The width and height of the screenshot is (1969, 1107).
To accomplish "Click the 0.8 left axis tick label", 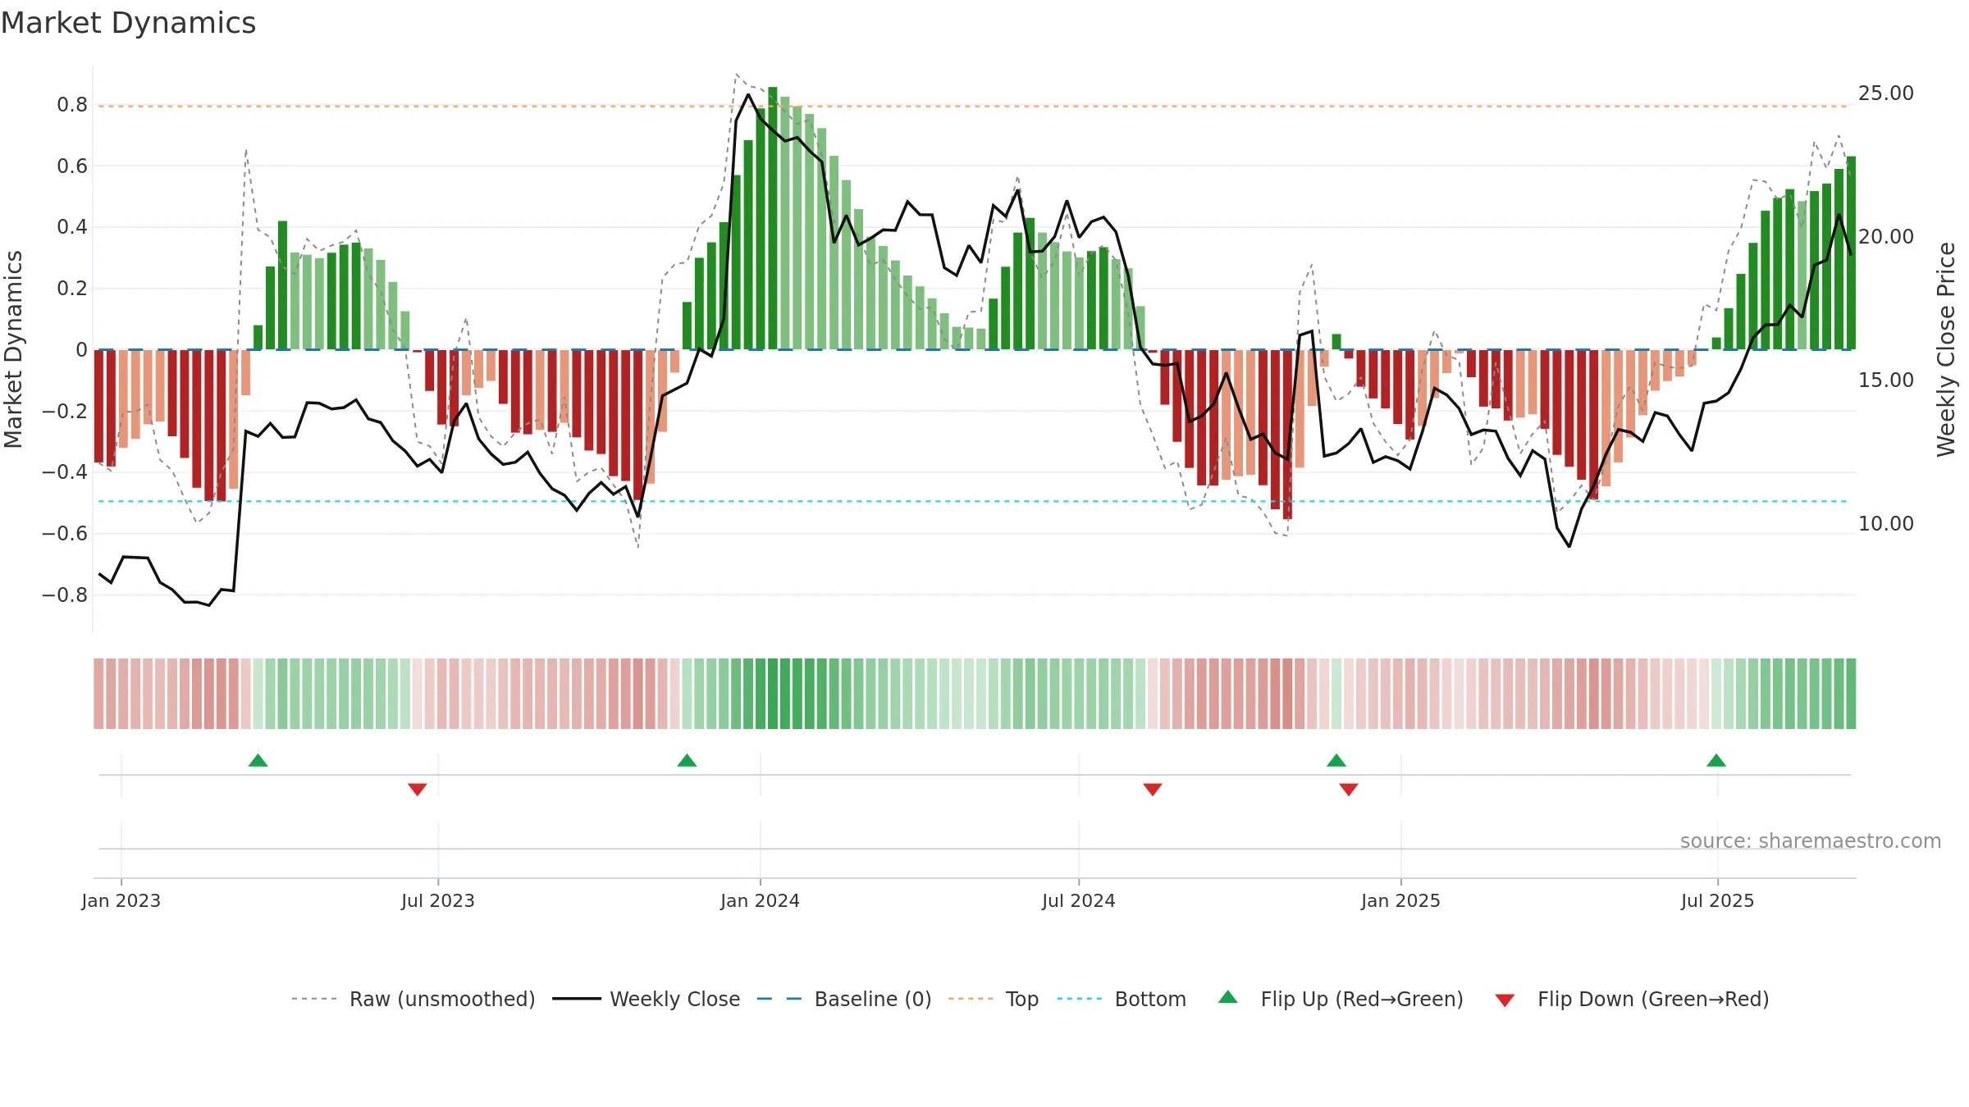I will (x=72, y=105).
